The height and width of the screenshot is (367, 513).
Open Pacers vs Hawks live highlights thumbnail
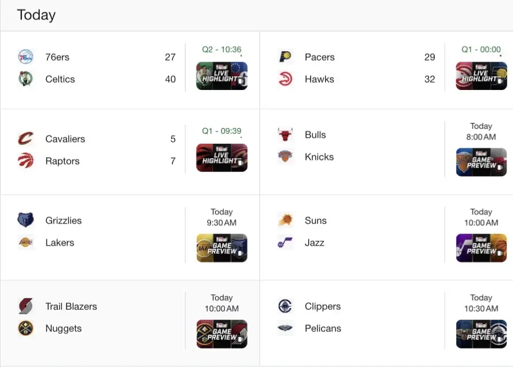tap(481, 76)
